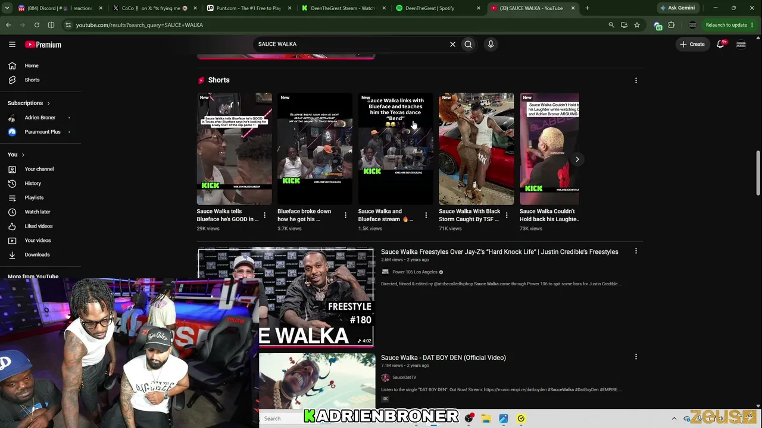This screenshot has width=762, height=428.
Task: Open the DAT BOY DEN (Official Video) title
Action: (444, 358)
